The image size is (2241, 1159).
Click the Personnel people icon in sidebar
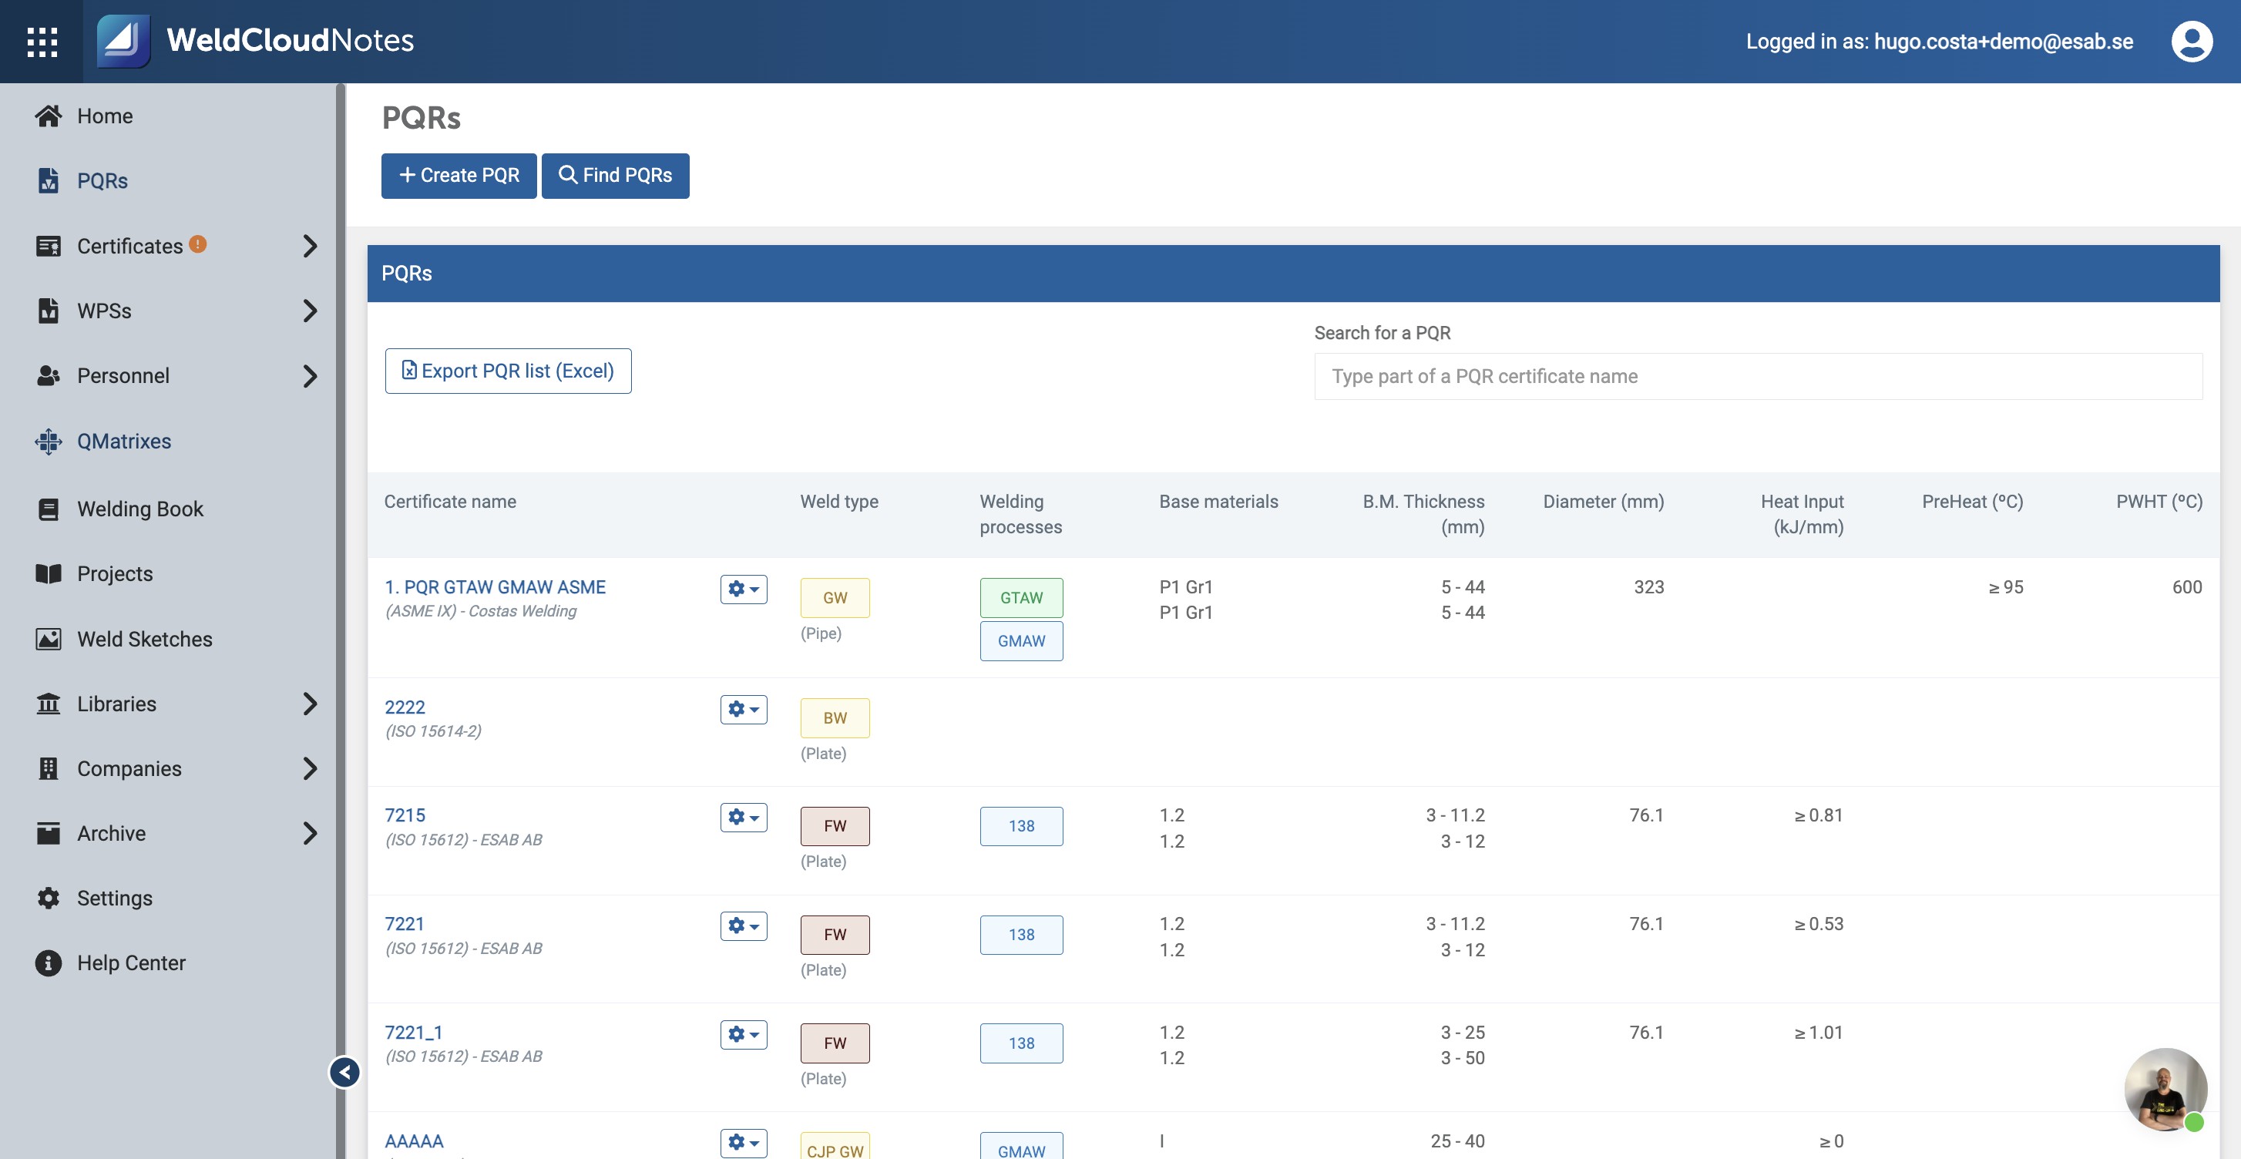49,376
